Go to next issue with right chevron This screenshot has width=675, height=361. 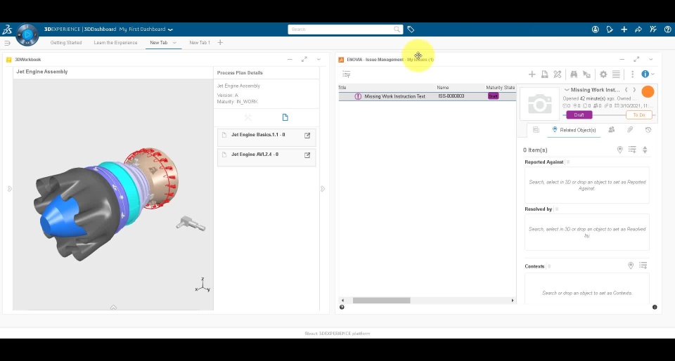(x=634, y=90)
